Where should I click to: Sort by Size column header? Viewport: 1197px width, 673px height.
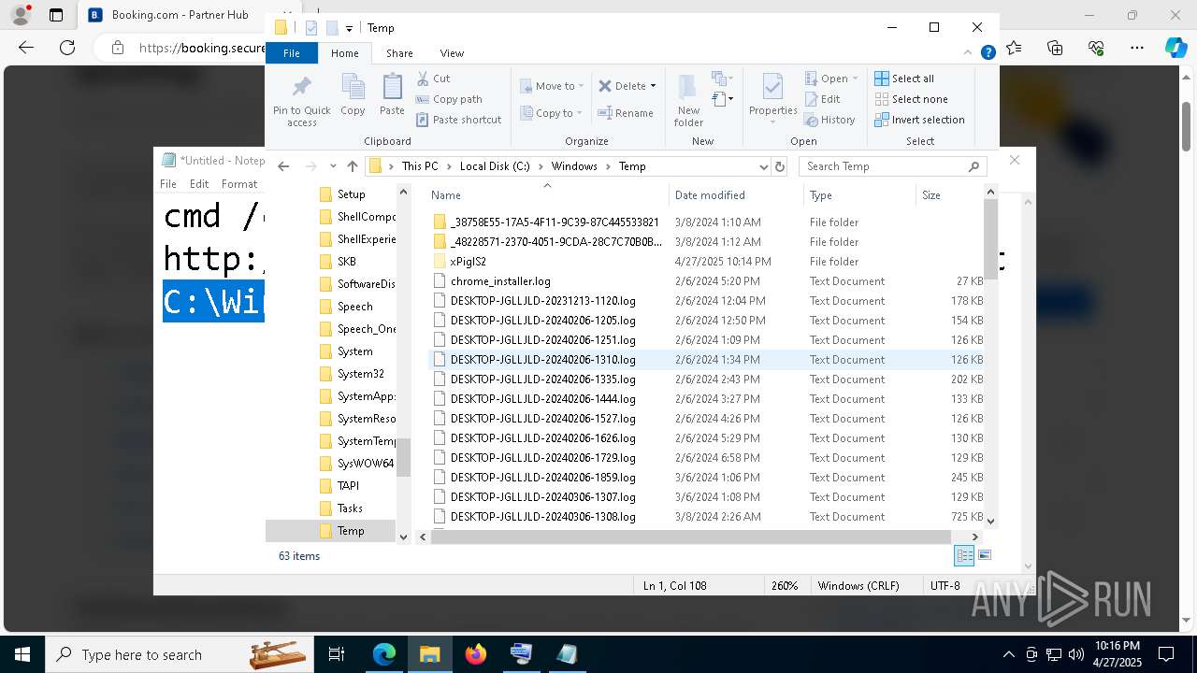pos(948,195)
